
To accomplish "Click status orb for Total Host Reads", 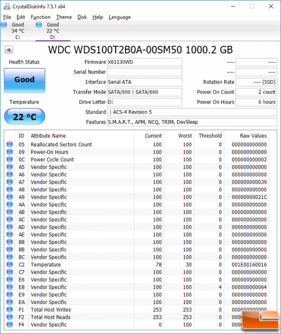I will tap(10, 317).
